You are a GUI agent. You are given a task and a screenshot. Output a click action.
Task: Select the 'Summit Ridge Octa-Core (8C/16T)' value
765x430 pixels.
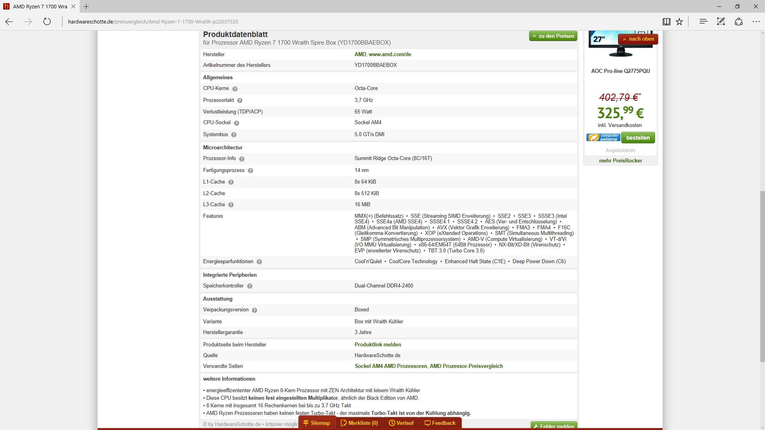click(x=393, y=158)
